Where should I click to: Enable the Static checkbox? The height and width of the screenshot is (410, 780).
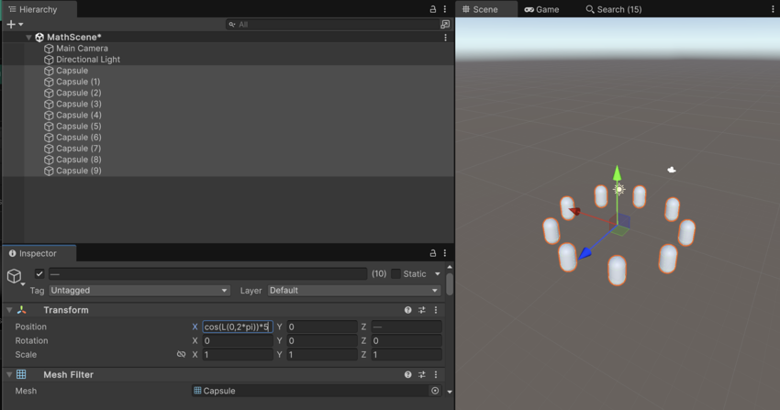[396, 273]
